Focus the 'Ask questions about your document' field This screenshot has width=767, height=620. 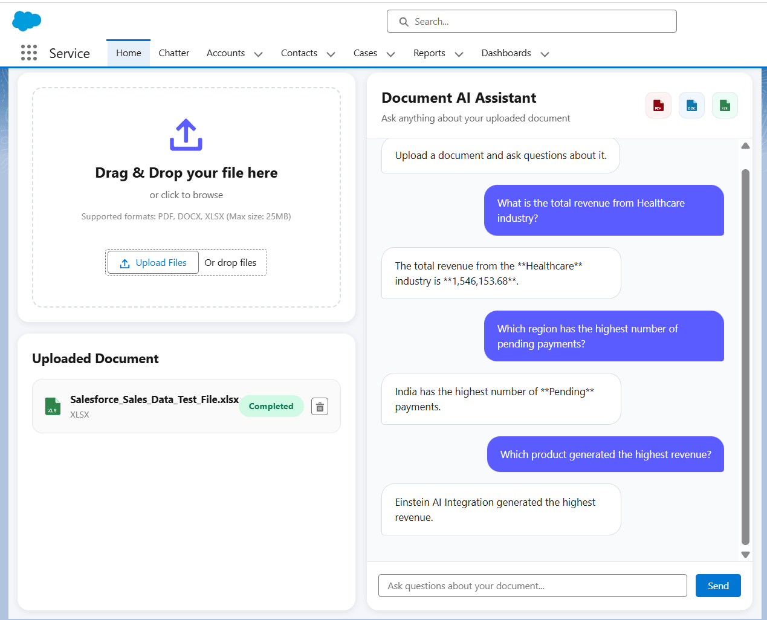click(532, 586)
